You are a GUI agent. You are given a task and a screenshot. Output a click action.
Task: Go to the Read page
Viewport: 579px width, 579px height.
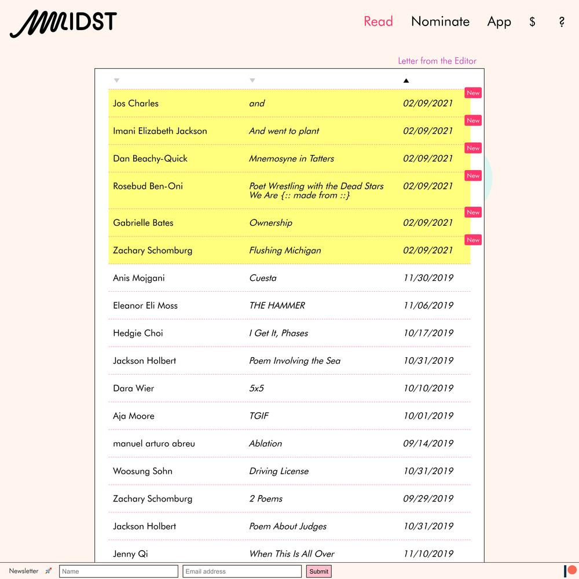(x=378, y=21)
